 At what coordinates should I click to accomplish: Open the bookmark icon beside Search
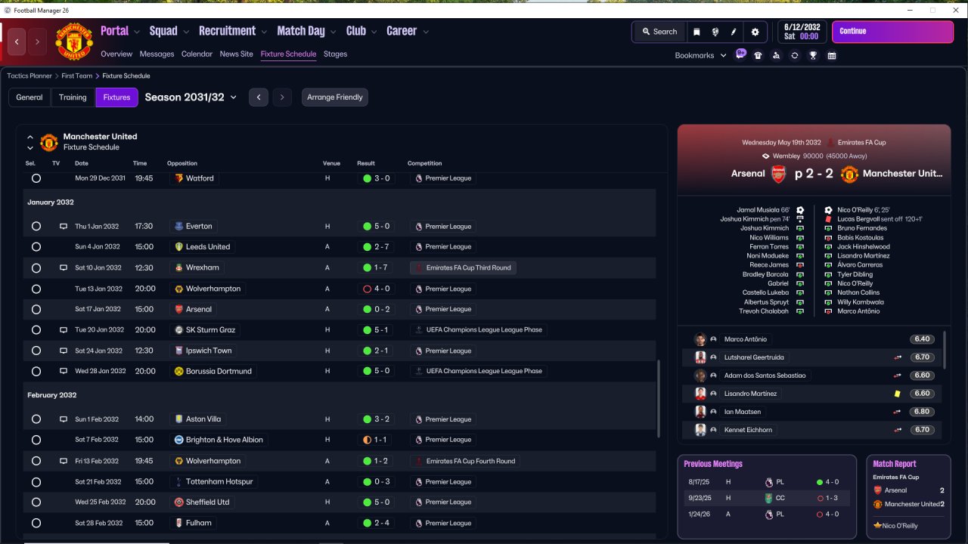[x=697, y=32]
